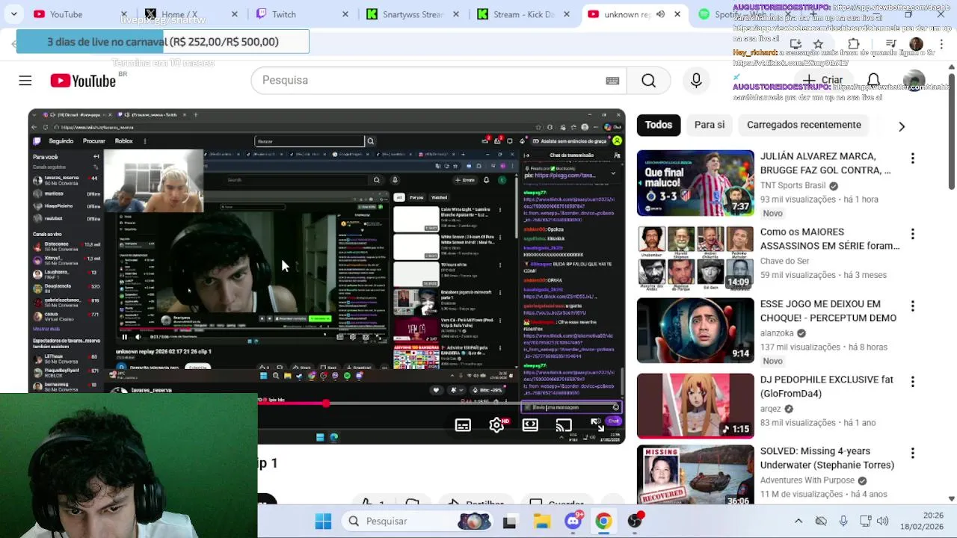957x538 pixels.
Task: Open the Criar create menu
Action: 822,80
